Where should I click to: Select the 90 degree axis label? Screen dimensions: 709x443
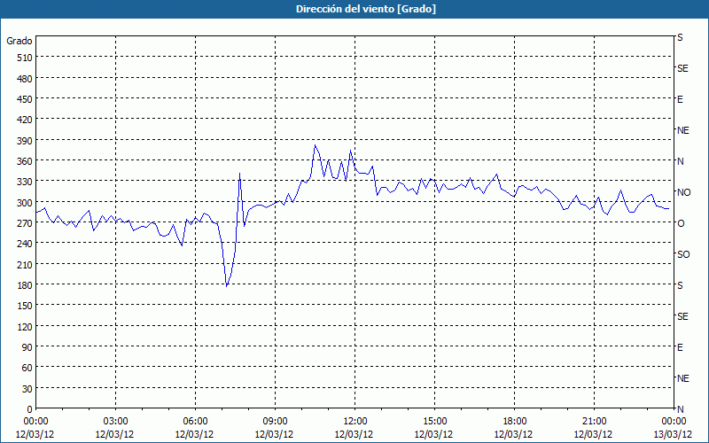pos(27,347)
